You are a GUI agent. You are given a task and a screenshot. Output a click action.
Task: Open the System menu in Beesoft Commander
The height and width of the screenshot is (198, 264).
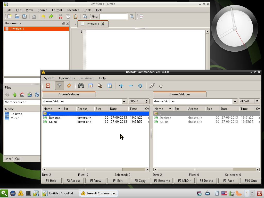click(x=49, y=78)
